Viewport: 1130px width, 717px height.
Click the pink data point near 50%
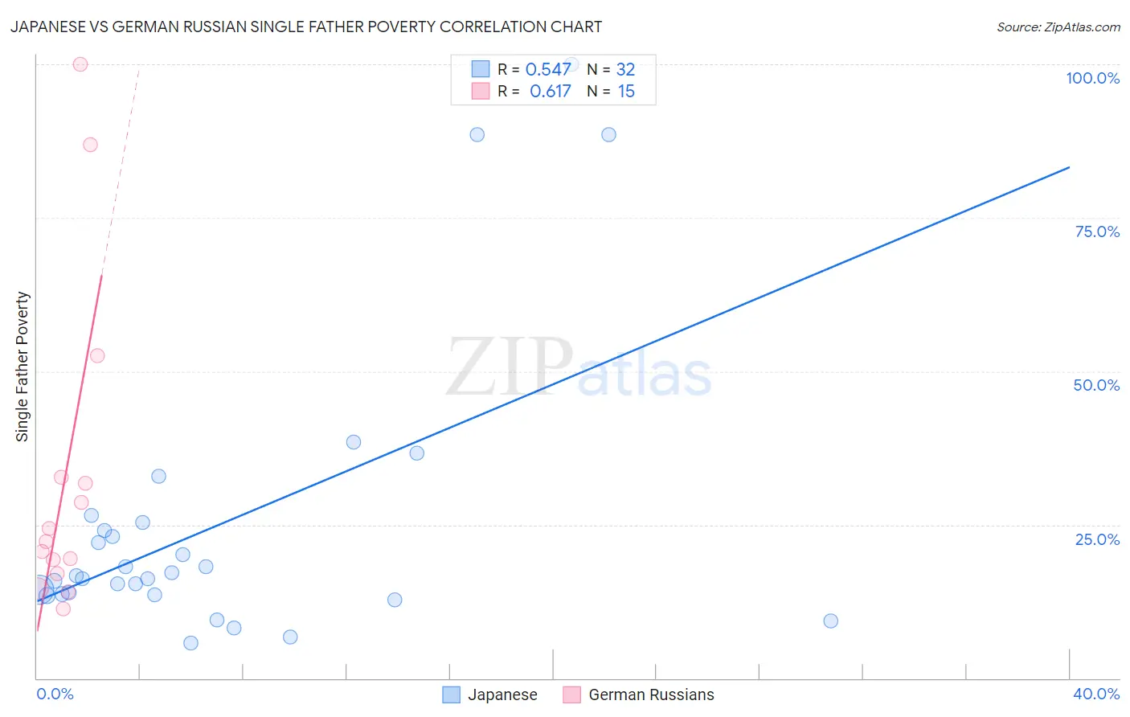click(97, 355)
